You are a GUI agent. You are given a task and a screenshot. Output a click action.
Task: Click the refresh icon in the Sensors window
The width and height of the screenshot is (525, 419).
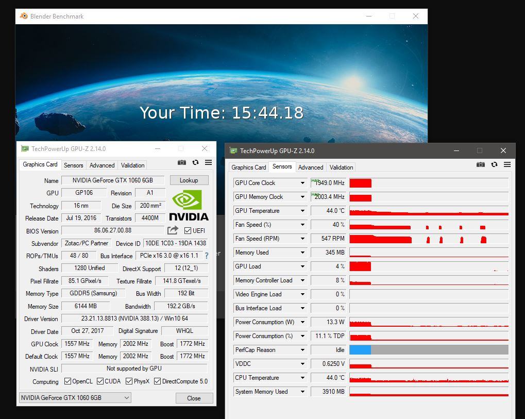494,164
